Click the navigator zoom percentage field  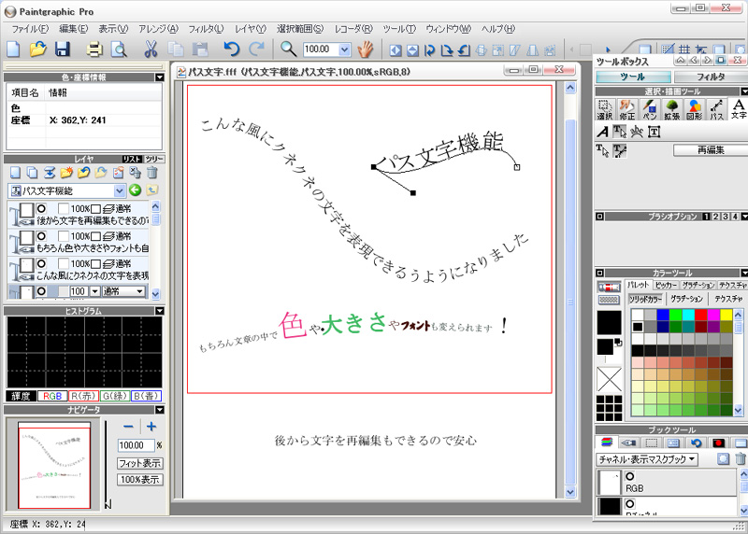[x=136, y=445]
